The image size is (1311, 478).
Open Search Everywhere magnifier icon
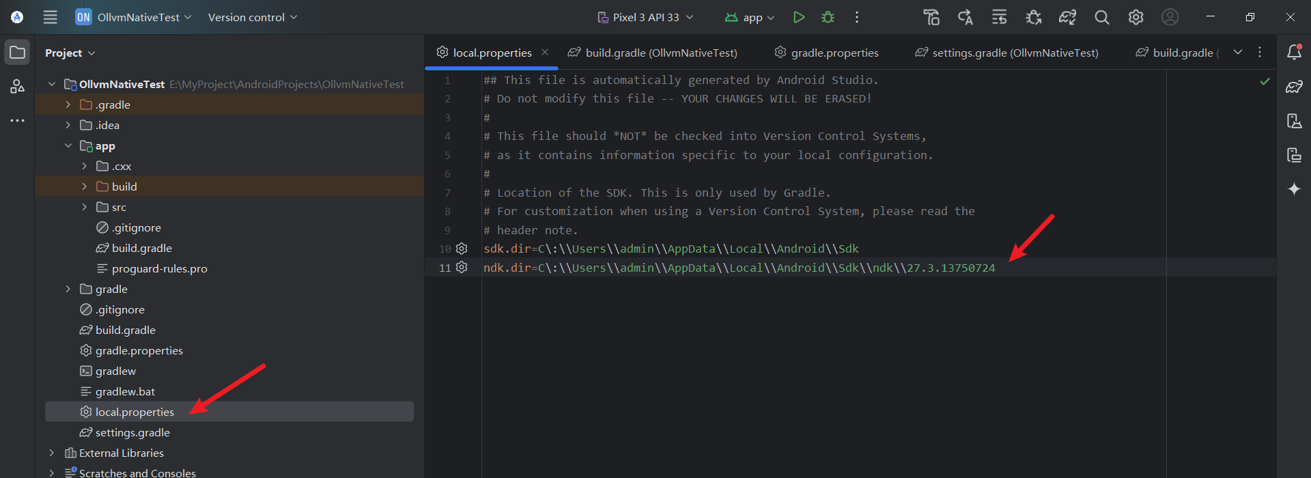1101,17
